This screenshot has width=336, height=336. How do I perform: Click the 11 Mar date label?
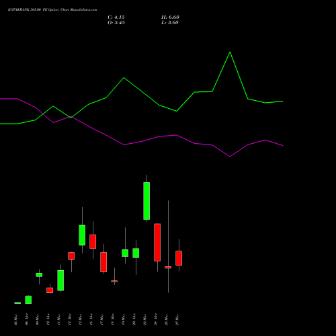[x=58, y=320]
